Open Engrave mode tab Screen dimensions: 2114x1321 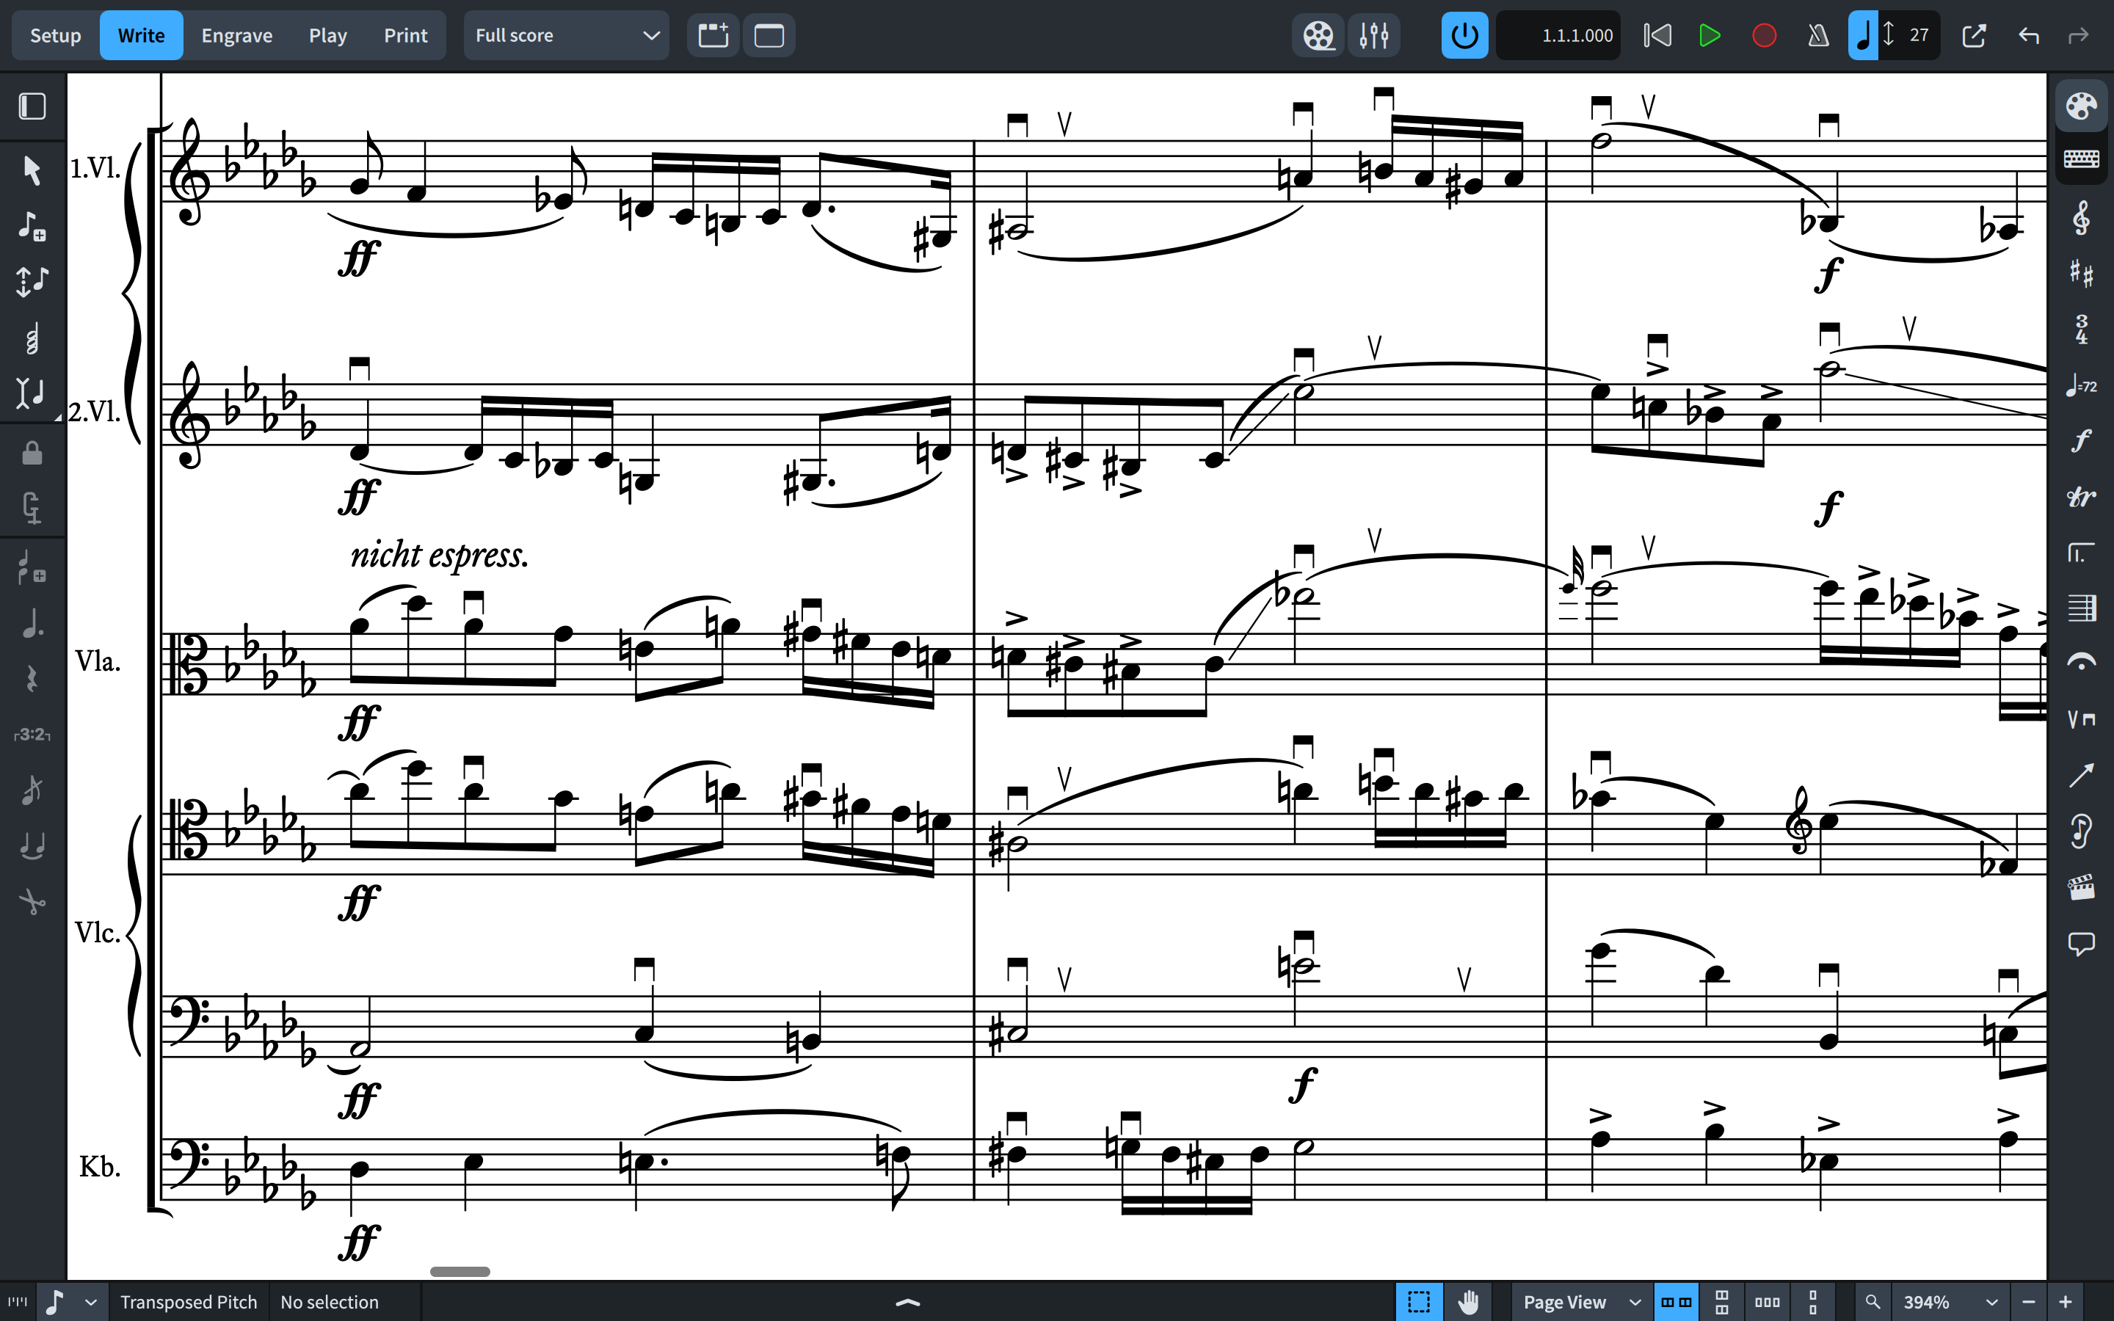click(x=237, y=36)
